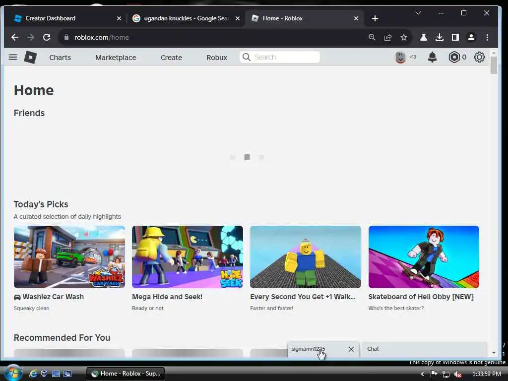Image resolution: width=508 pixels, height=381 pixels.
Task: Open the notifications bell
Action: (432, 58)
